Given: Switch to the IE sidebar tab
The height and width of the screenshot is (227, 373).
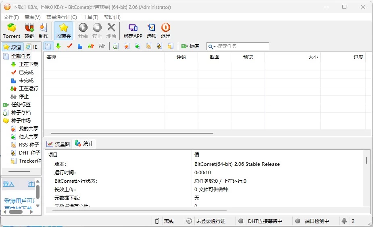Looking at the screenshot, I should tap(32, 47).
